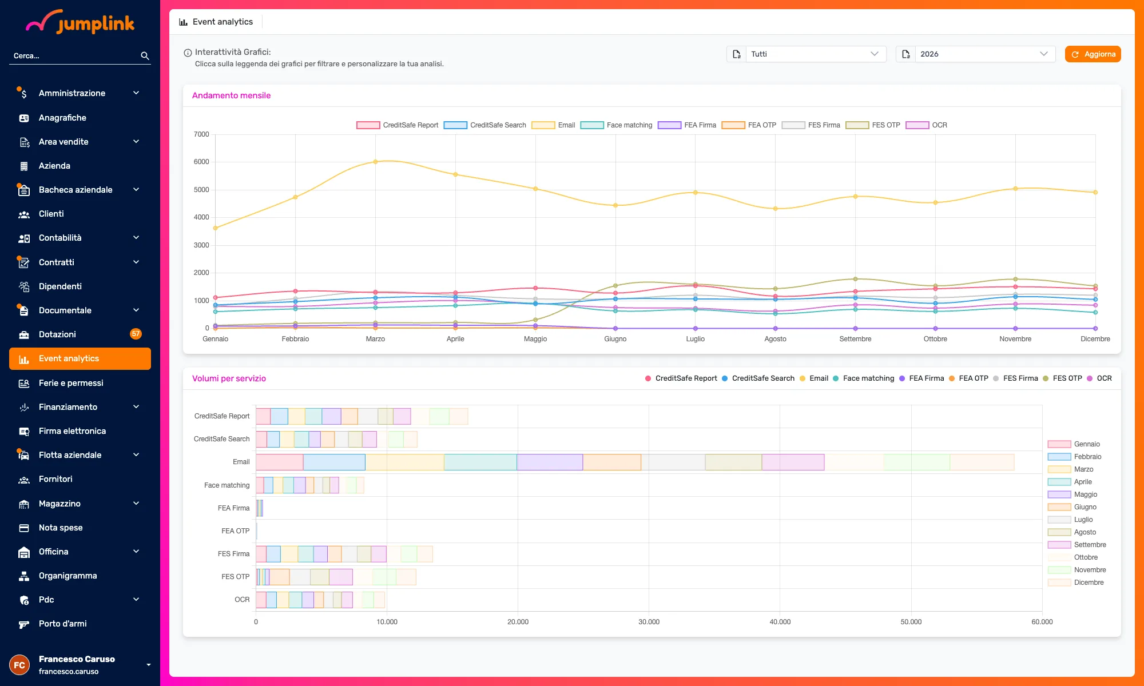Open Ferie e permessi section
Screen dimensions: 1144x686
pyautogui.click(x=80, y=383)
